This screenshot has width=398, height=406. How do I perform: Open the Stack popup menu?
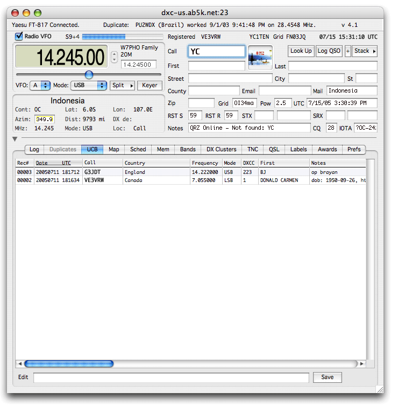[x=365, y=51]
